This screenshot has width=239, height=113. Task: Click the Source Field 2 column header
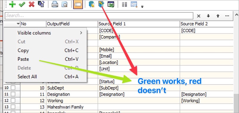tap(206, 24)
